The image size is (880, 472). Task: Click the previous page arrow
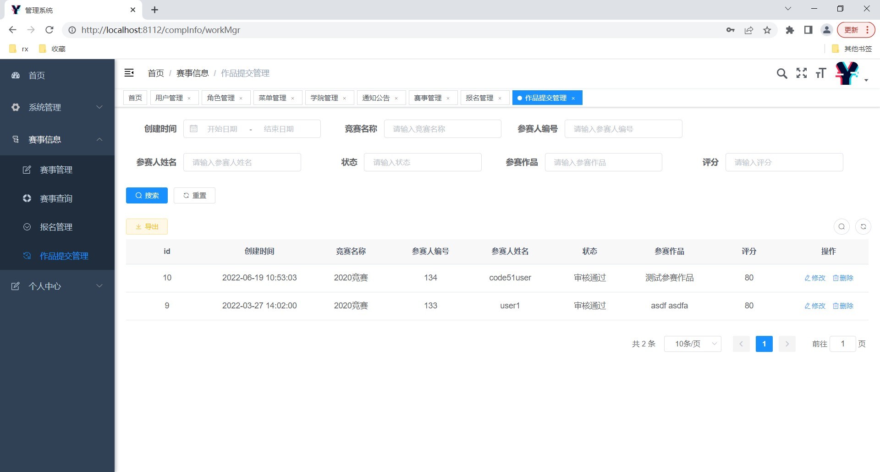pyautogui.click(x=741, y=344)
